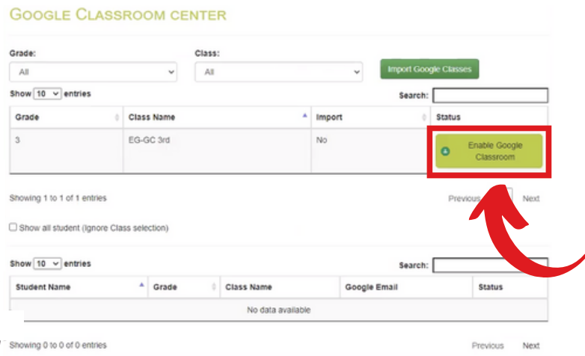585x356 pixels.
Task: Click Google Email column header
Action: (406, 287)
